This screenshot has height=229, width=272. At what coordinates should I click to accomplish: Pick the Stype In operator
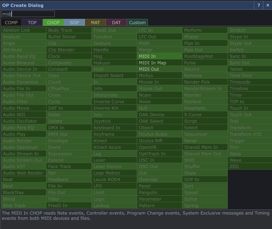[250, 37]
